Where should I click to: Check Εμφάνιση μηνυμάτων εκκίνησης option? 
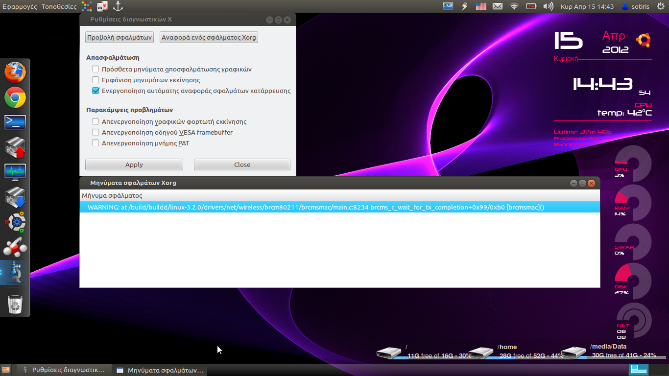coord(96,80)
